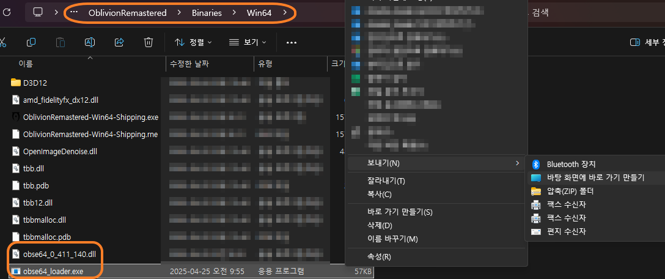Click the breadcrumb ellipsis for hidden folders
This screenshot has height=279, width=665.
pos(74,12)
